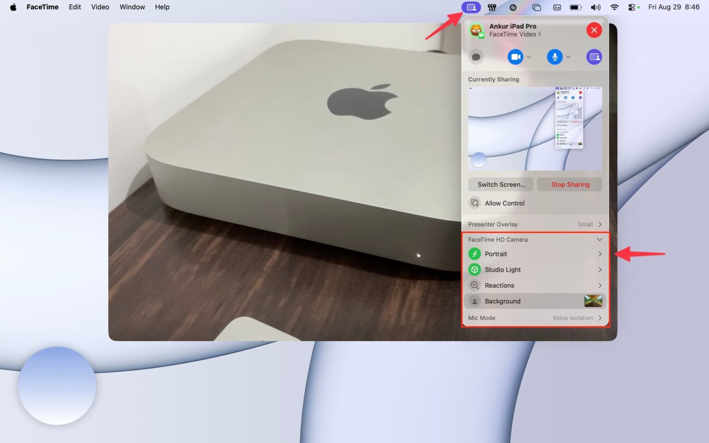Click the Shazam menu bar icon
Viewport: 709px width, 443px height.
click(513, 7)
